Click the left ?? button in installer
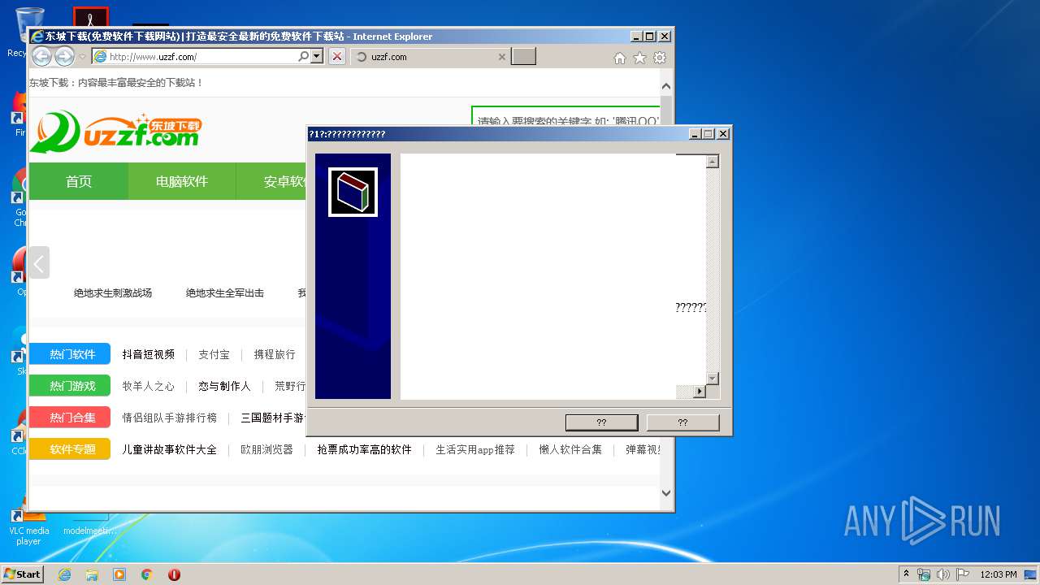The height and width of the screenshot is (585, 1040). (x=602, y=422)
